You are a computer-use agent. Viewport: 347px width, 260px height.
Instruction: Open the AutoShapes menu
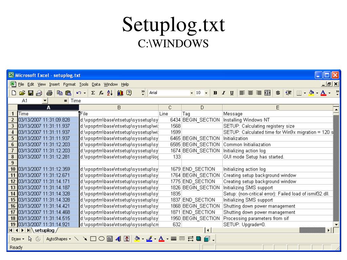pyautogui.click(x=58, y=239)
